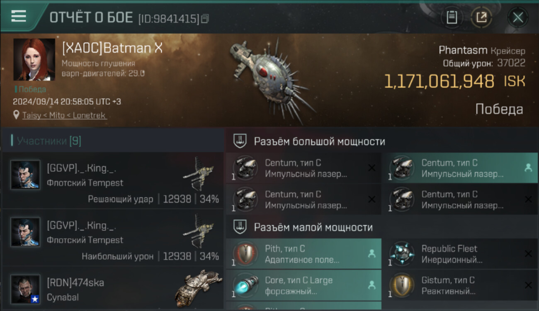The height and width of the screenshot is (311, 539).
Task: Select Gistum, тип C reactive module
Action: pos(460,285)
